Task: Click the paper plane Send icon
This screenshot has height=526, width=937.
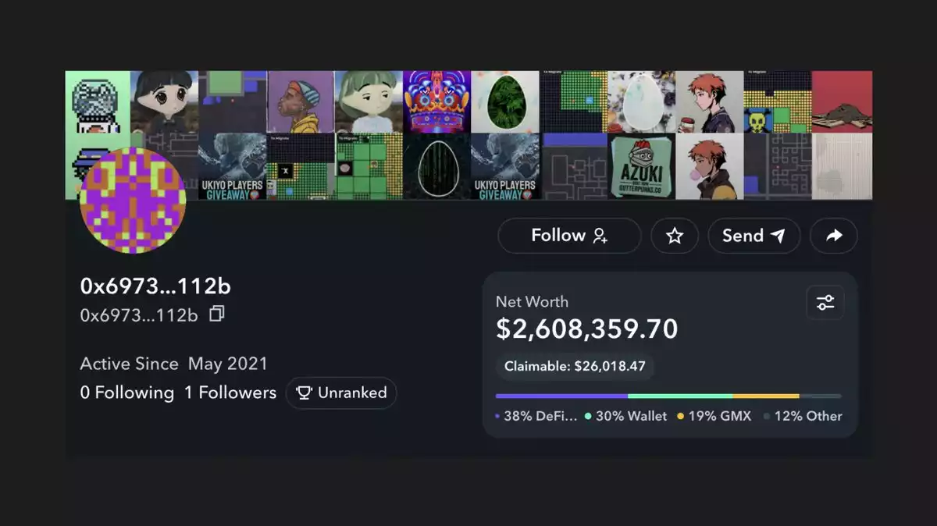Action: pos(778,236)
